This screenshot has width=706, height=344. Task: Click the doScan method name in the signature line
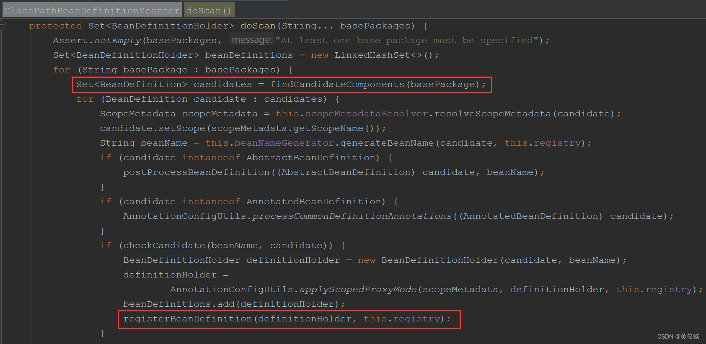coord(258,26)
